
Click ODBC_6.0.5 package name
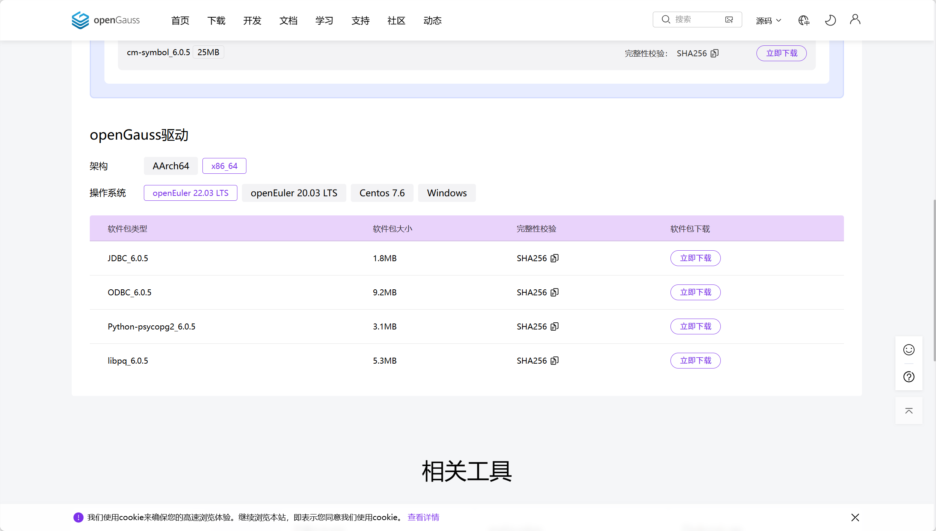pos(130,292)
